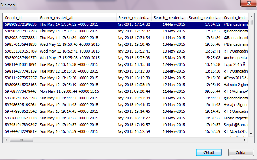Select row with id 598114277745139
The image size is (257, 160).
click(125, 72)
